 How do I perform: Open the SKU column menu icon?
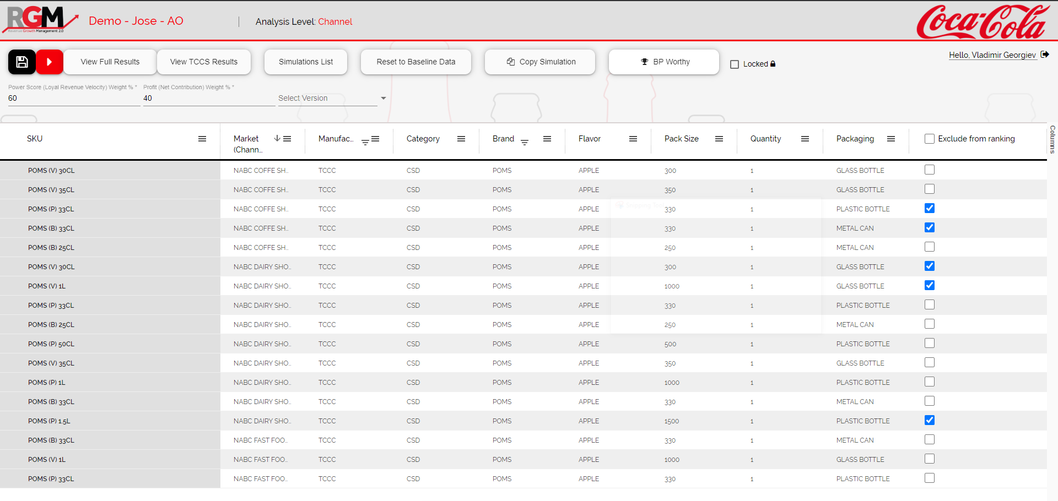point(202,139)
